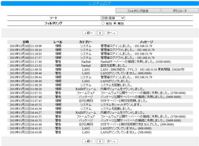Click the bottom 次へ» pagination button

[x=111, y=141]
